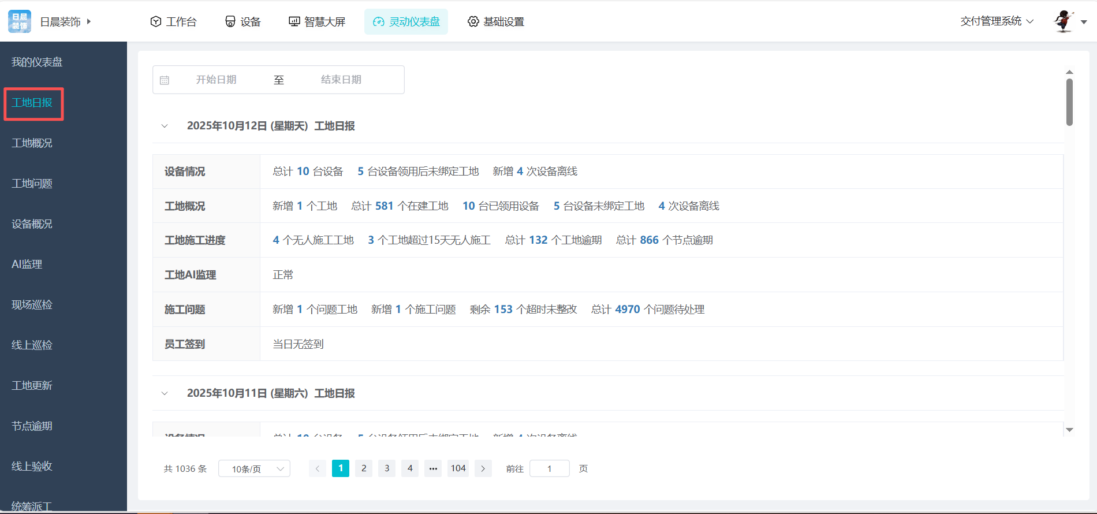Viewport: 1097px width, 514px height.
Task: Open the 10条/页 page size dropdown
Action: click(x=254, y=468)
